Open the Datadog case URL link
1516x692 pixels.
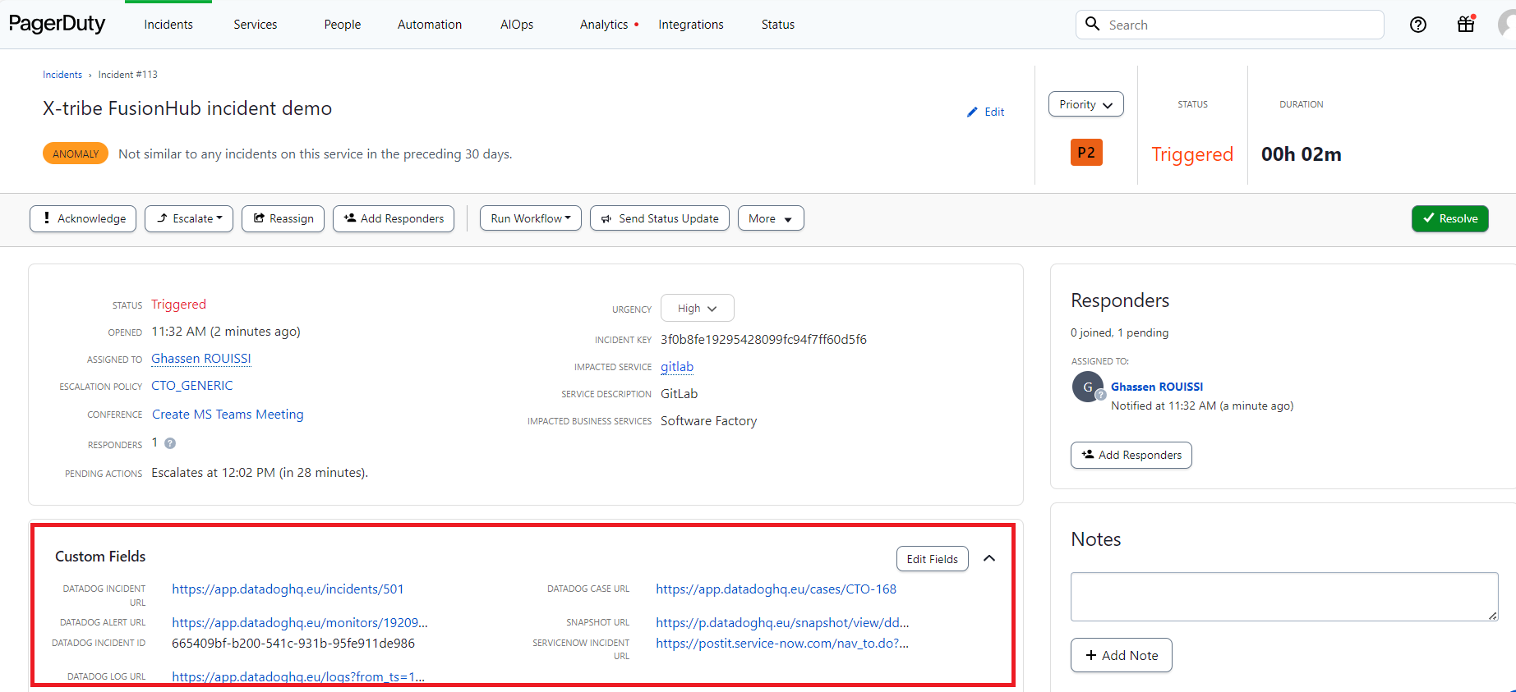(776, 589)
